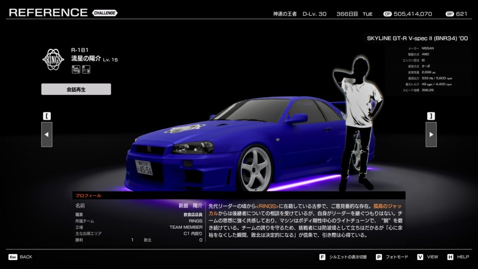Screen dimensions: 478x269
Task: Click the left bracket key hint
Action: tap(47, 116)
